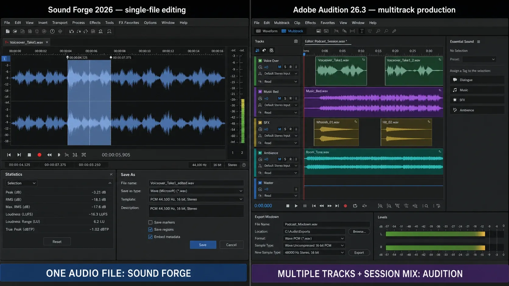Arm record on the SFX track
This screenshot has height=286, width=509.
pyautogui.click(x=291, y=129)
